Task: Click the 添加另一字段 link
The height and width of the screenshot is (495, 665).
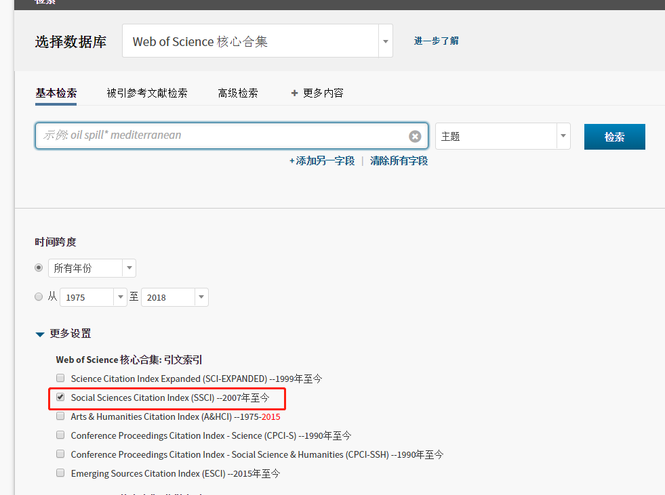Action: point(321,160)
